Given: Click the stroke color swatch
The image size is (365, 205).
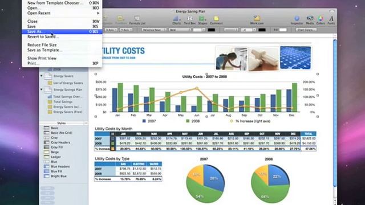Looking at the screenshot, I should point(262,30).
